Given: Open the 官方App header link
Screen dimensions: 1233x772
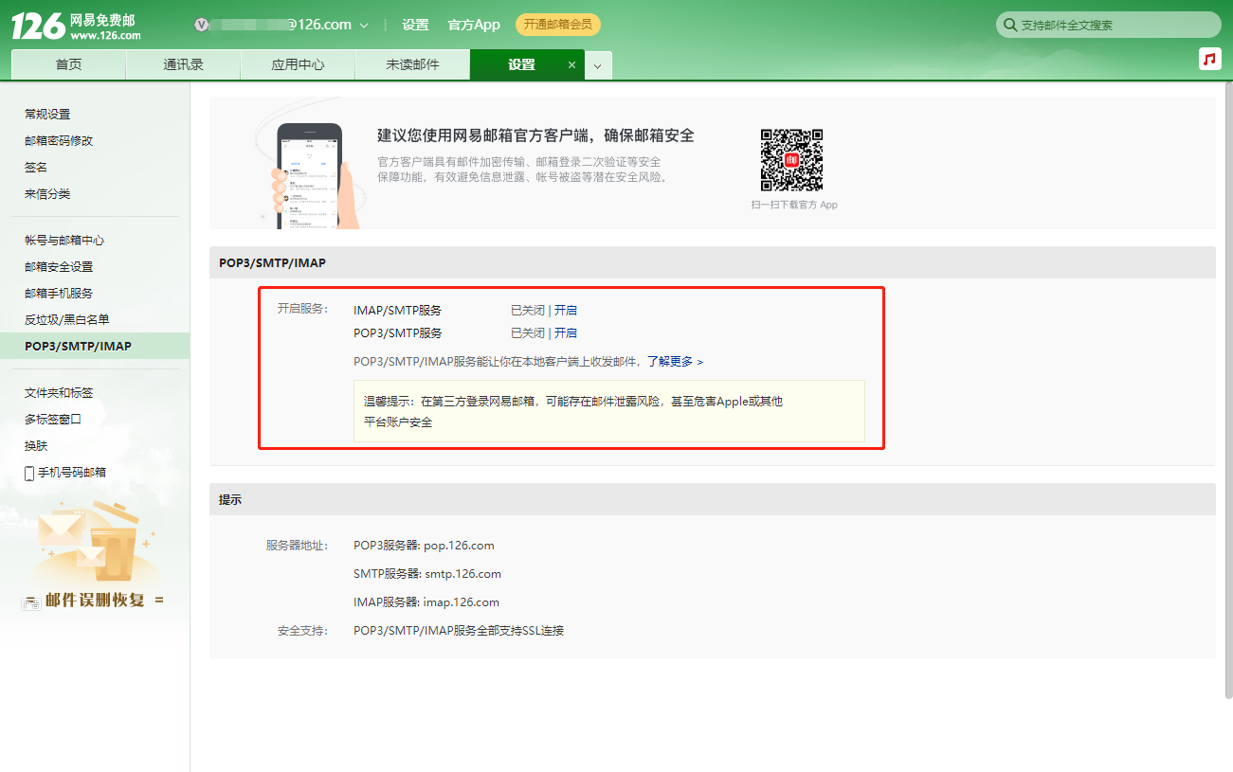Looking at the screenshot, I should click(x=473, y=25).
